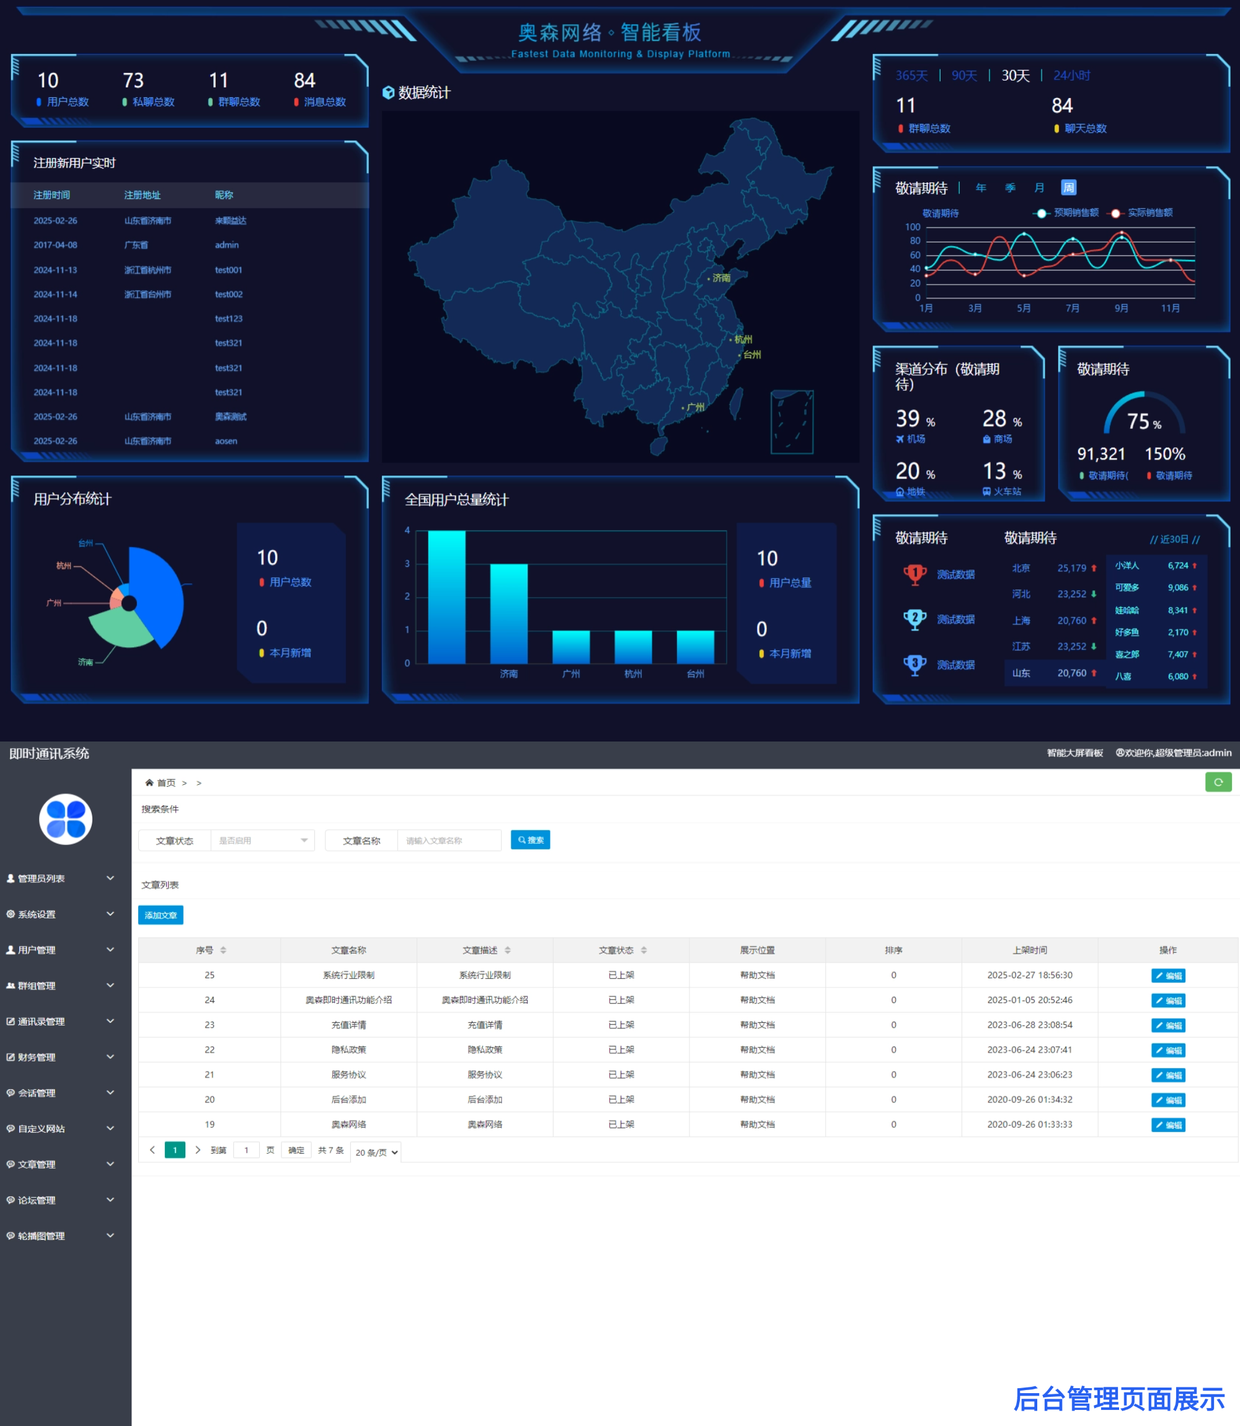Click the 会话管理 sidebar chevron
This screenshot has width=1240, height=1426.
tap(110, 1092)
